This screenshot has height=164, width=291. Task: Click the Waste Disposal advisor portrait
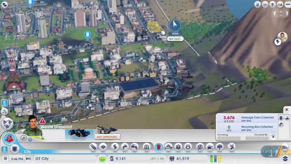[x=33, y=128]
